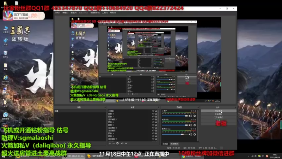Click the OBS 24.0.3 taskbar button
The width and height of the screenshot is (282, 159).
pos(74,156)
